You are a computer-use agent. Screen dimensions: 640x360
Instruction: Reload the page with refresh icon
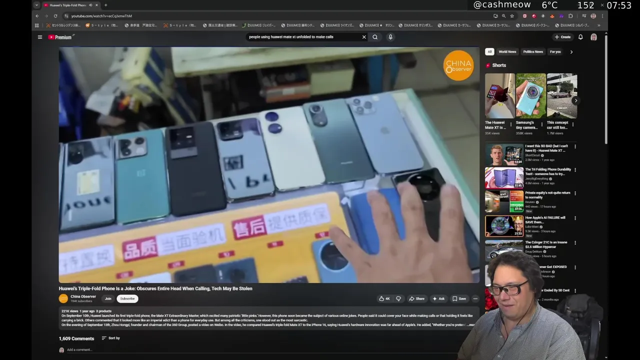click(x=55, y=16)
